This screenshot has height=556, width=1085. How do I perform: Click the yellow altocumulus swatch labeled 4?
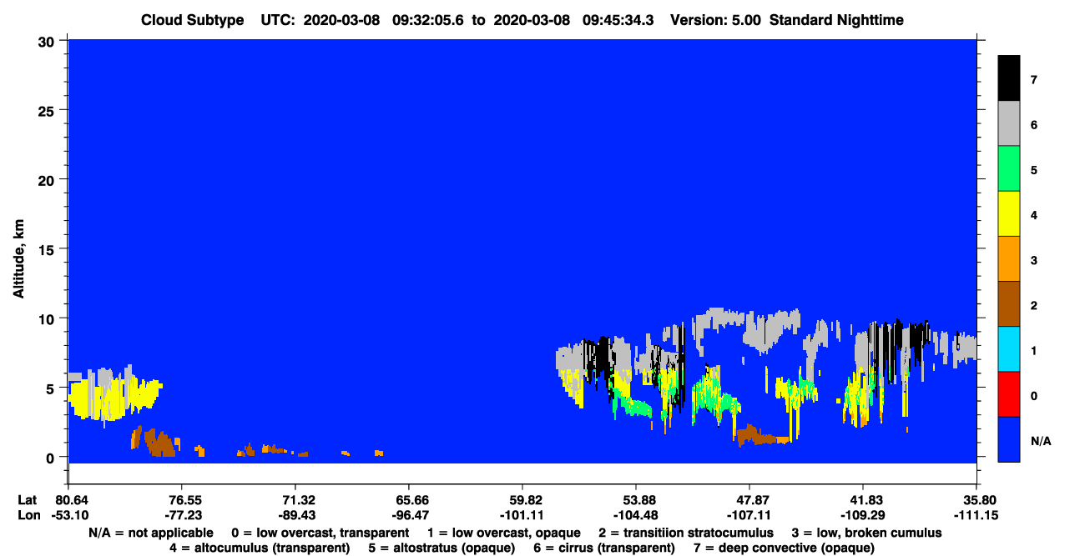(1009, 214)
